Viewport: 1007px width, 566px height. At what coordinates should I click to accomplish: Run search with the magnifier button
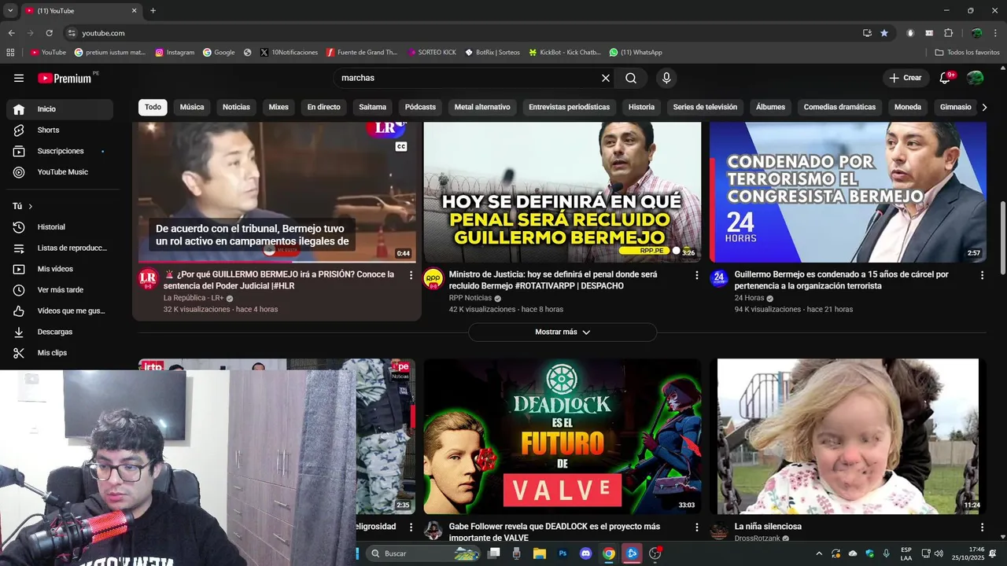coord(631,78)
